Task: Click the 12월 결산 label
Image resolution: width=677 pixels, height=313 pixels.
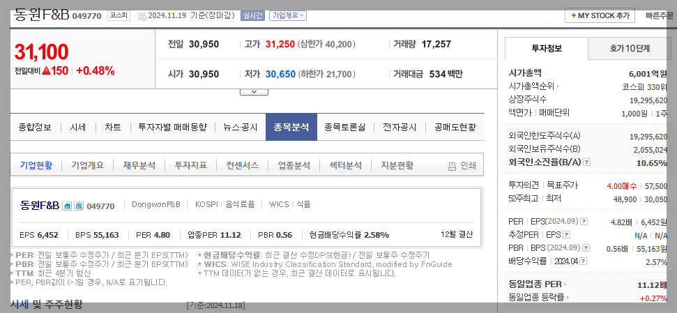Action: click(457, 234)
